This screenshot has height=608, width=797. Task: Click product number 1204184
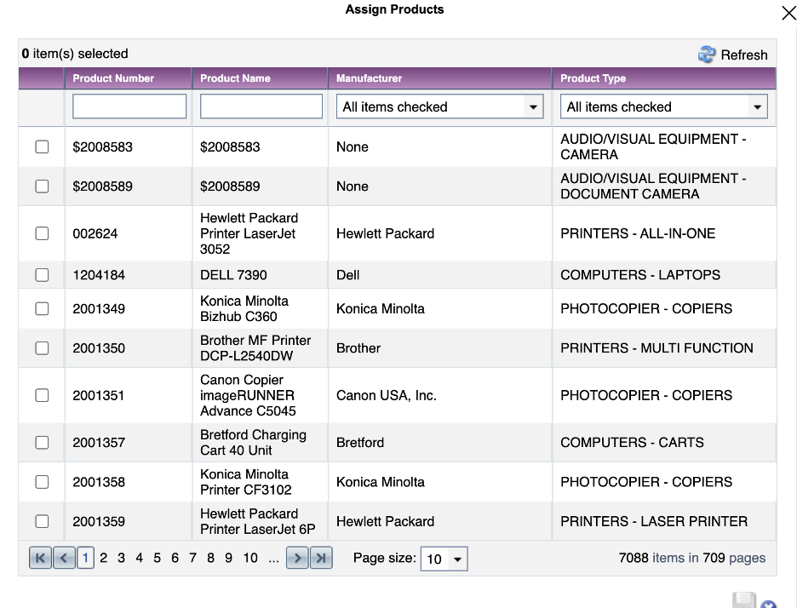tap(99, 275)
